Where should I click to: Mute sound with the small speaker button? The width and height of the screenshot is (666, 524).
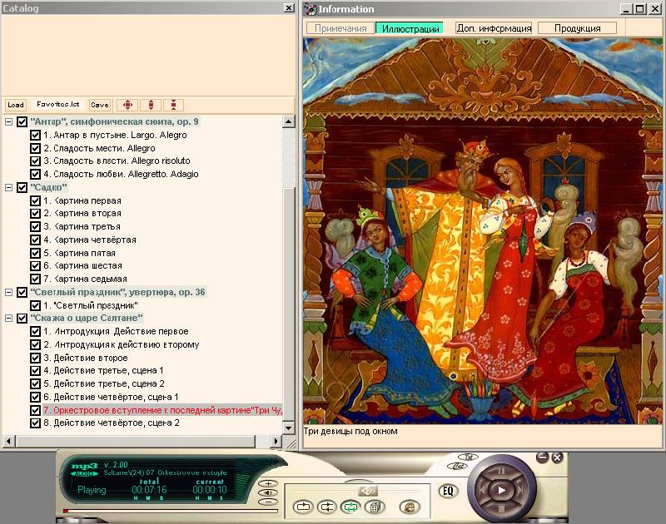click(268, 492)
